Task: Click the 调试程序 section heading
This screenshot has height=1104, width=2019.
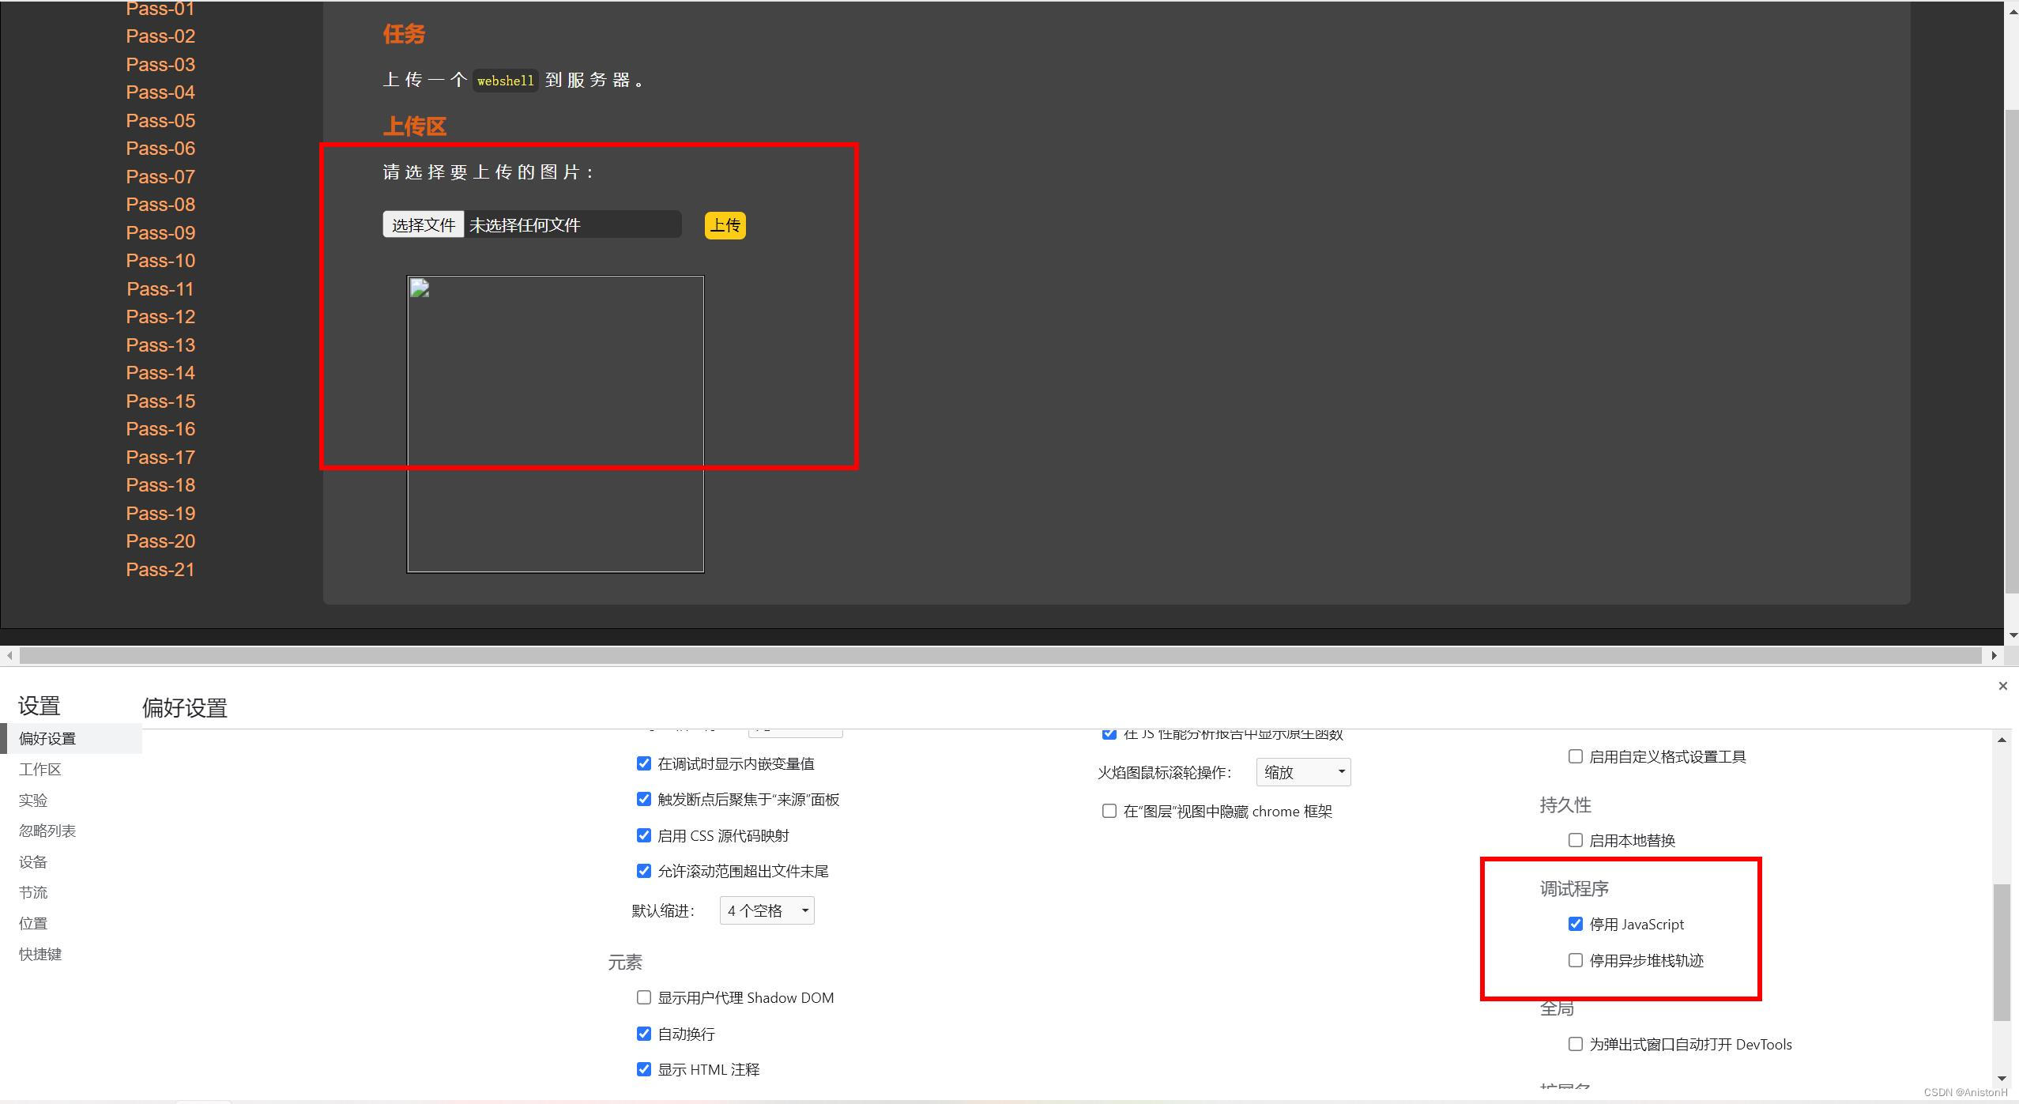Action: click(x=1574, y=889)
